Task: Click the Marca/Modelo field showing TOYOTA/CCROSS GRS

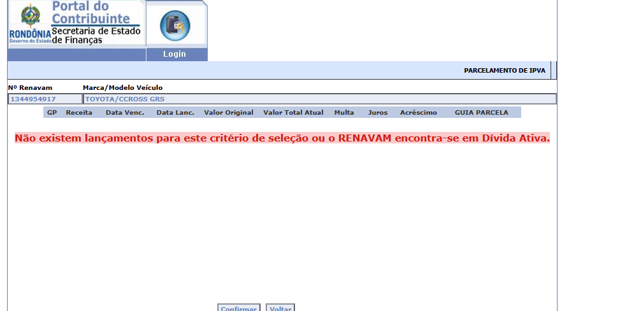Action: (x=319, y=99)
